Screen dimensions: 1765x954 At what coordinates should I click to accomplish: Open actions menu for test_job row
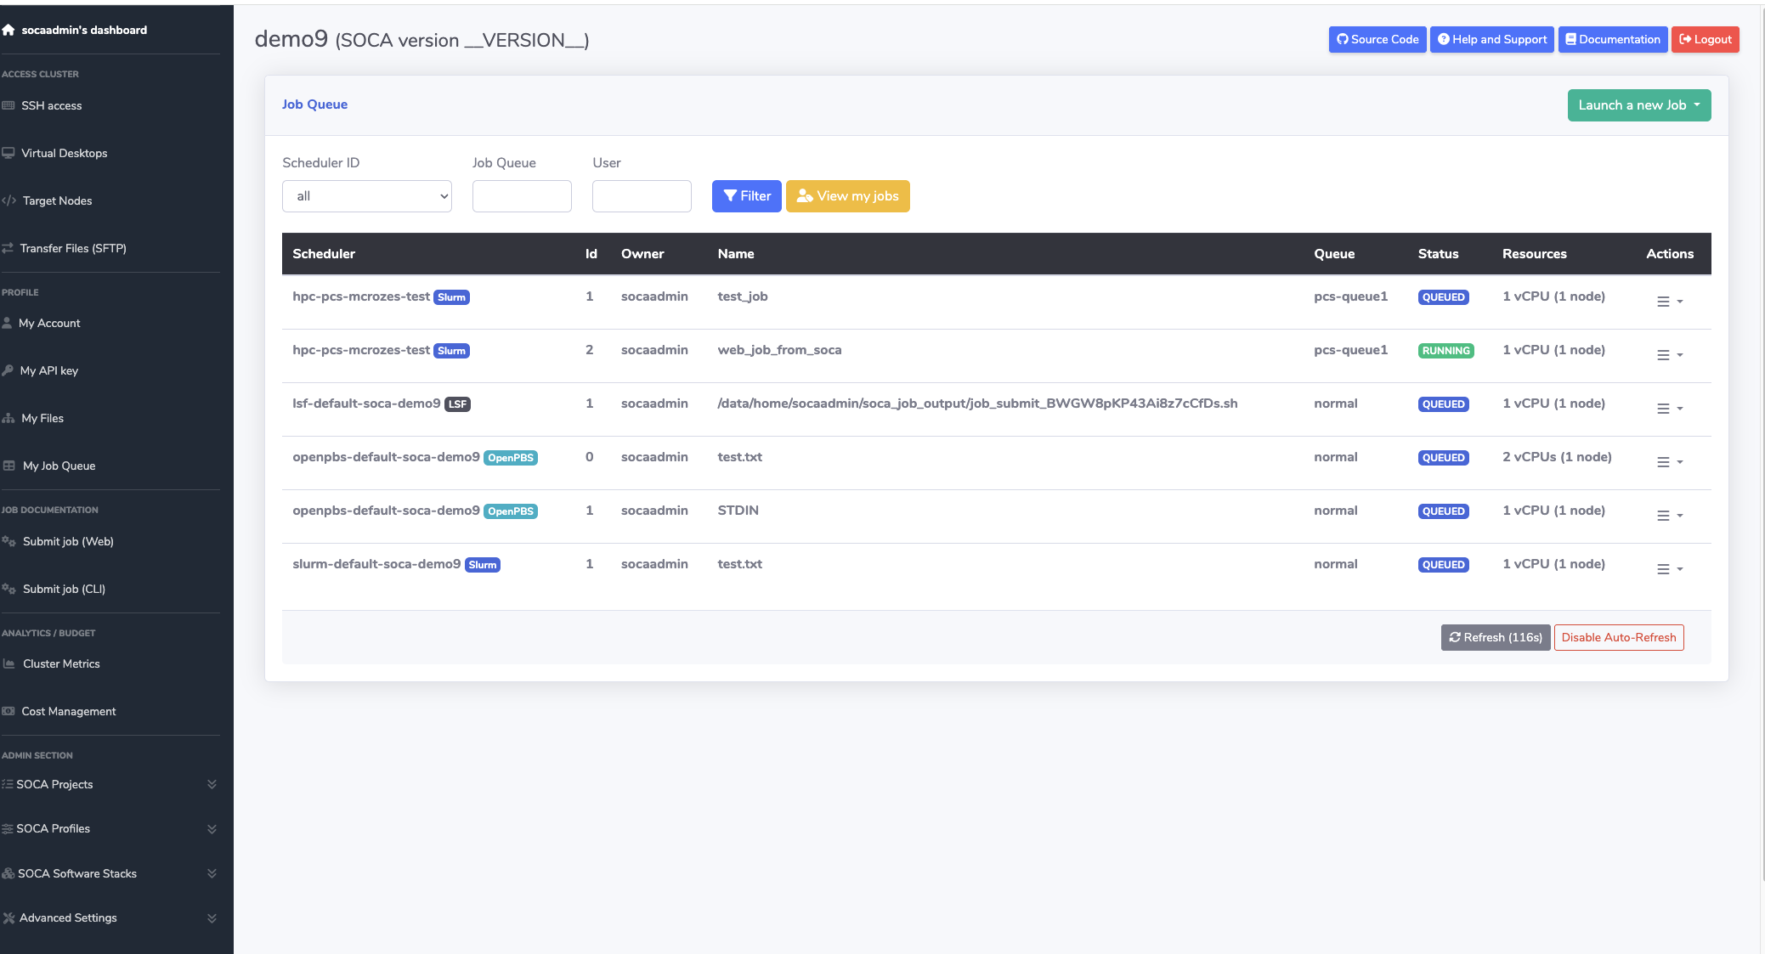tap(1669, 302)
